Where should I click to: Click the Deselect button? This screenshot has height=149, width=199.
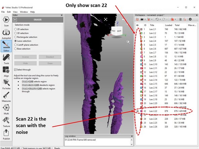tap(50, 57)
